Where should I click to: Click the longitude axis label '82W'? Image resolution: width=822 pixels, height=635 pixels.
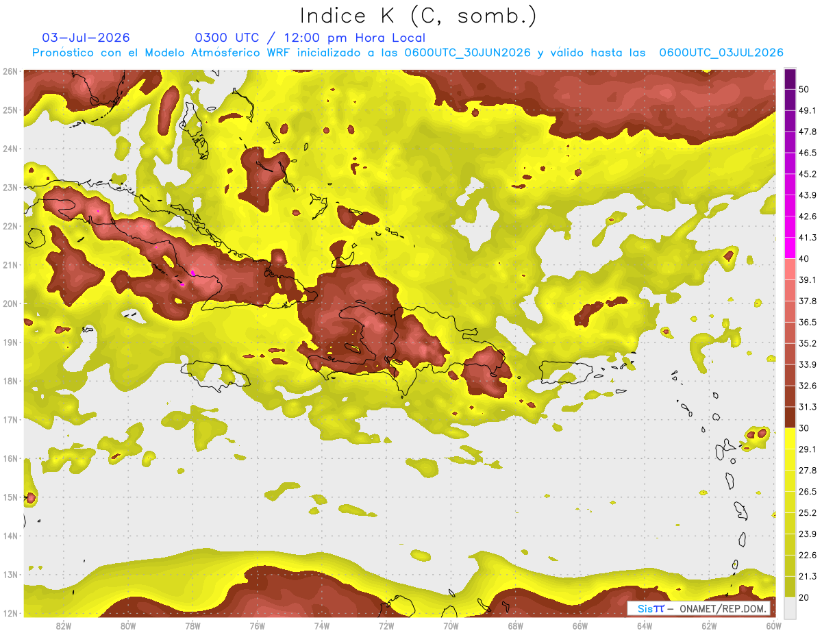(64, 626)
